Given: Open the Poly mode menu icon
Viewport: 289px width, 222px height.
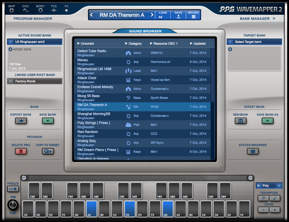Looking at the screenshot, I should point(279,185).
